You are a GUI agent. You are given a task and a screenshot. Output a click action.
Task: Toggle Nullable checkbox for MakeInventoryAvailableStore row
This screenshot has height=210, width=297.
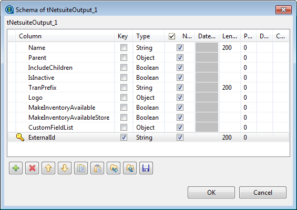tap(180, 118)
